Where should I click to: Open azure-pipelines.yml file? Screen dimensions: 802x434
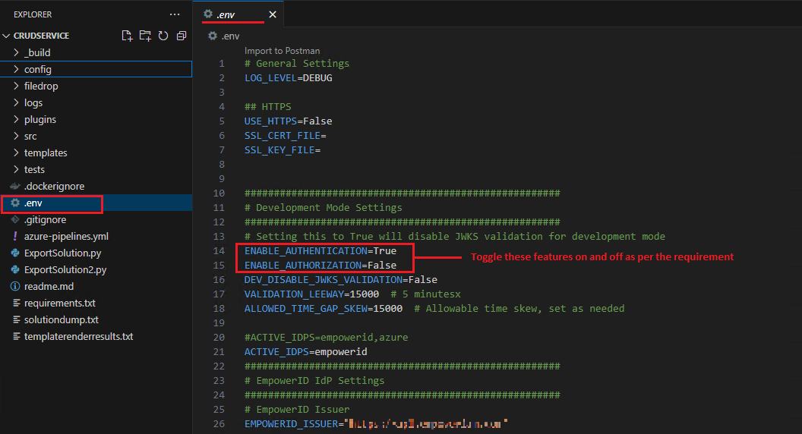(x=66, y=236)
